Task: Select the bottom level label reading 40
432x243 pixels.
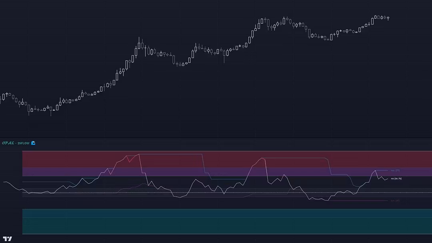Action: coord(395,201)
